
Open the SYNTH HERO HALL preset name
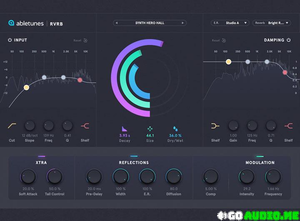(x=150, y=23)
